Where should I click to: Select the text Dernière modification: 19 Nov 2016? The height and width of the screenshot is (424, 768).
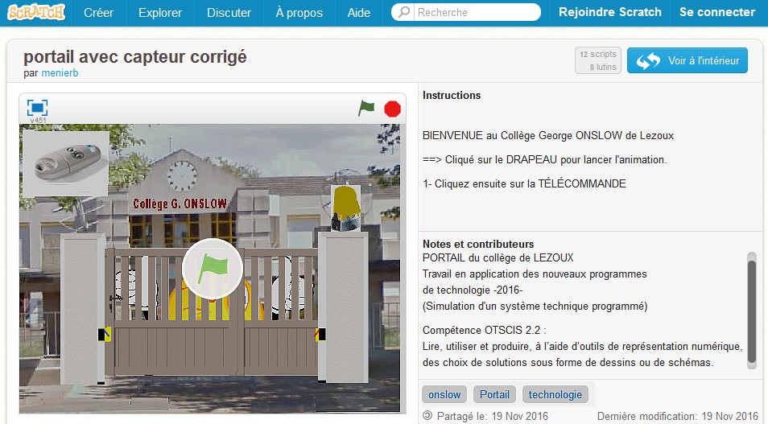677,416
